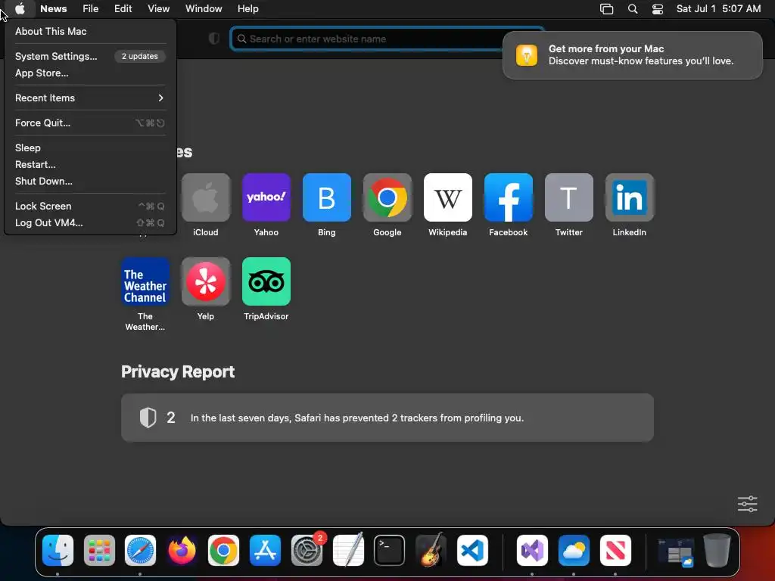Open the Privacy Report tracker summary

pos(387,418)
